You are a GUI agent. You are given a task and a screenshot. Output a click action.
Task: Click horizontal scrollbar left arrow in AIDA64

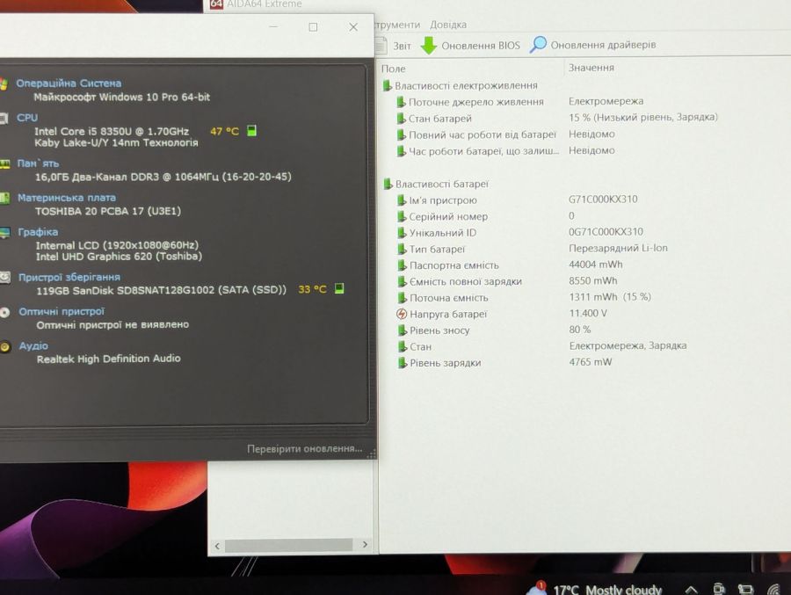(217, 546)
